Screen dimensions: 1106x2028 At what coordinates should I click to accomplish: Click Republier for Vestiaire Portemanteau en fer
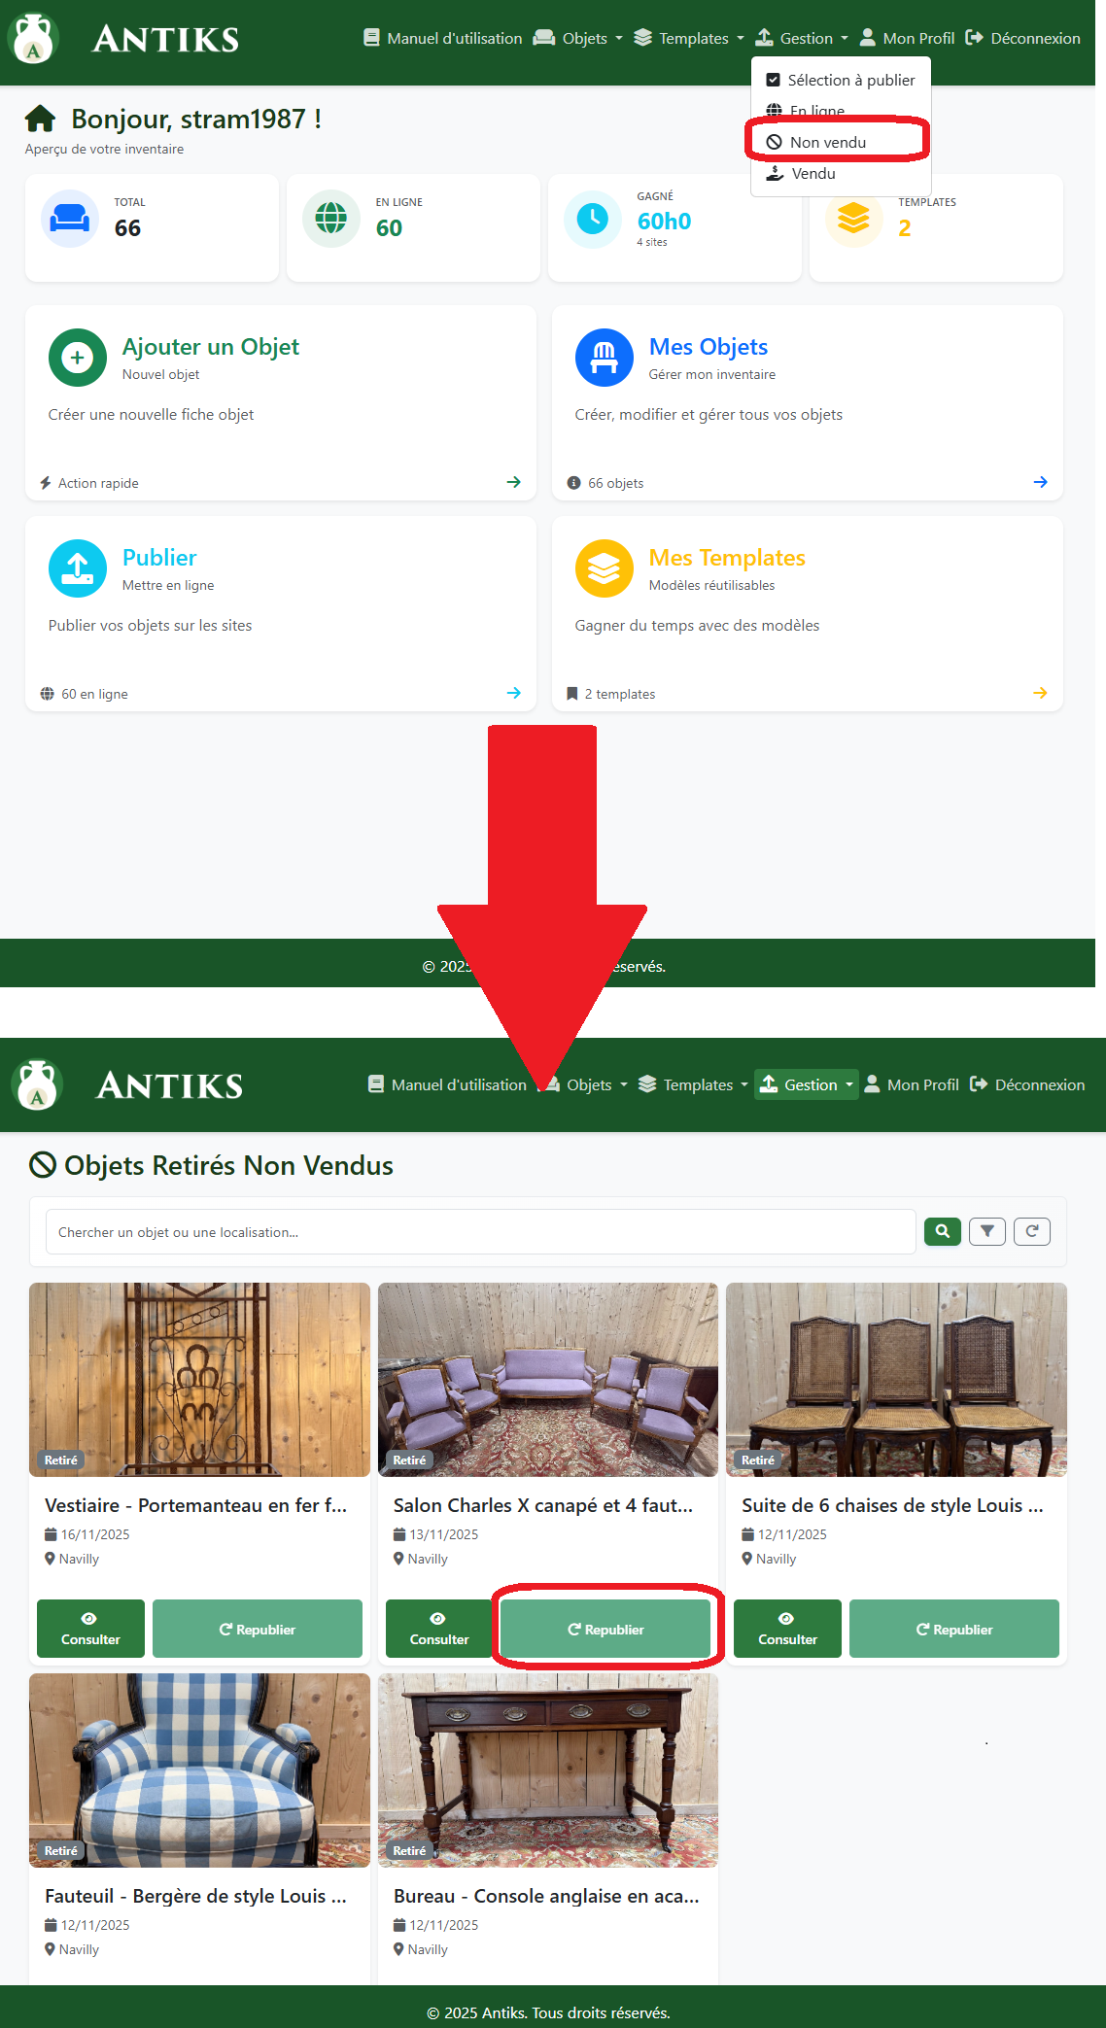pyautogui.click(x=257, y=1629)
